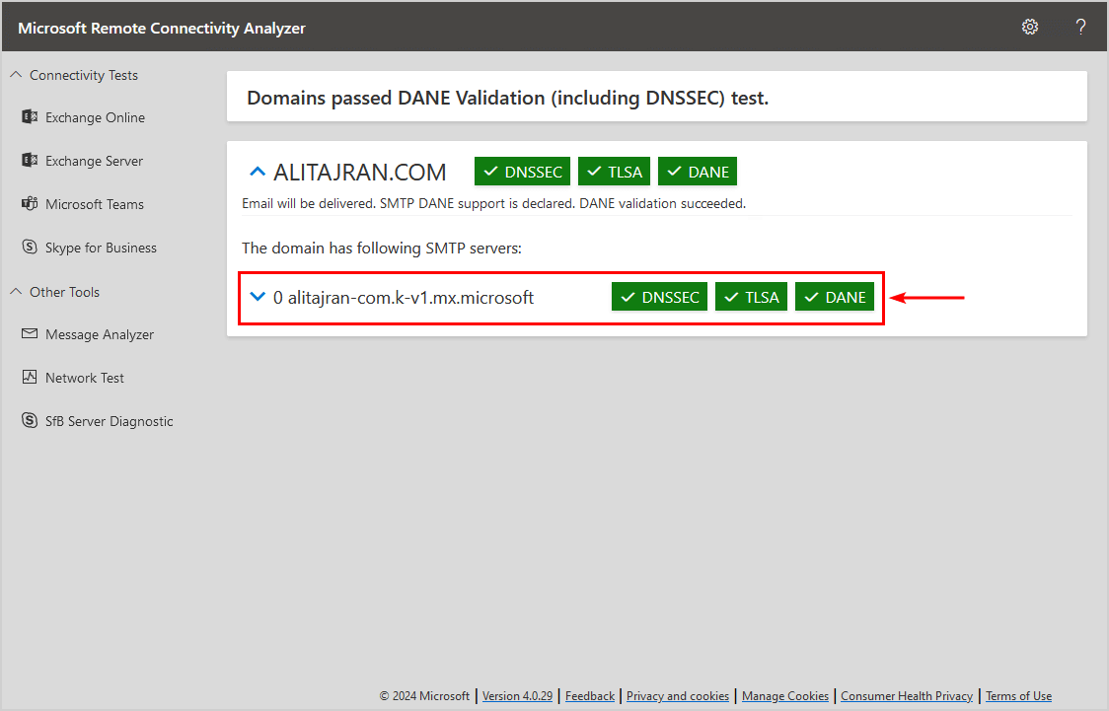Click the Version 4.0.29 link
The image size is (1109, 711).
517,696
